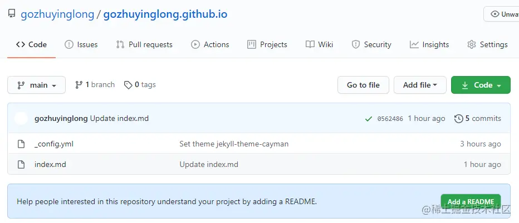Image resolution: width=519 pixels, height=223 pixels.
Task: Click the green checkmark commit status icon
Action: [368, 119]
